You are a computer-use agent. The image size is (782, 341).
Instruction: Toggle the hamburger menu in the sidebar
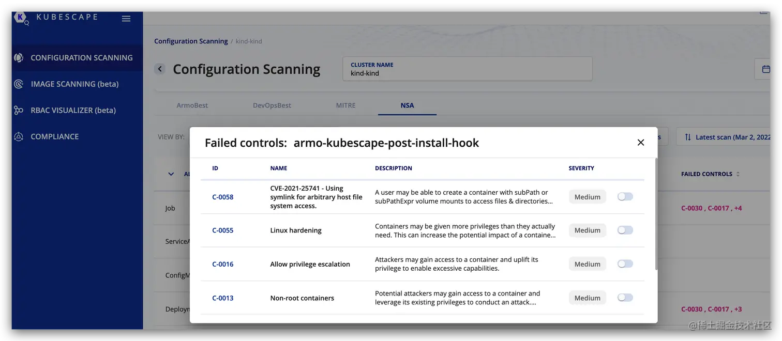(126, 19)
